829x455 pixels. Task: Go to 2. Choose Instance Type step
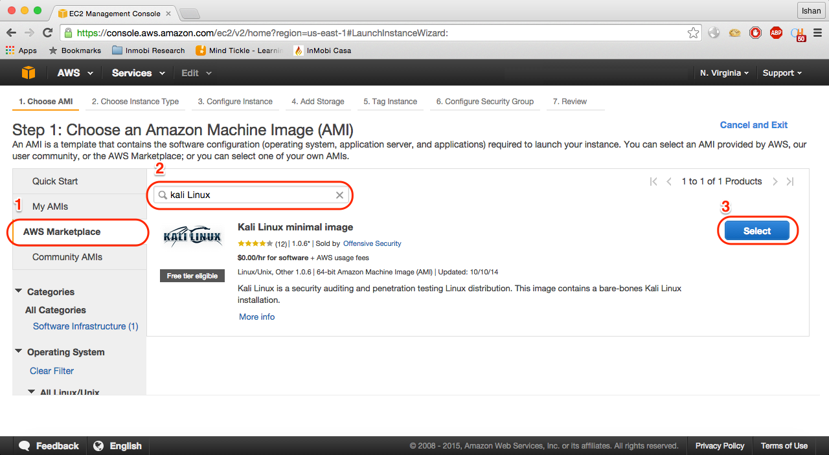click(x=135, y=102)
